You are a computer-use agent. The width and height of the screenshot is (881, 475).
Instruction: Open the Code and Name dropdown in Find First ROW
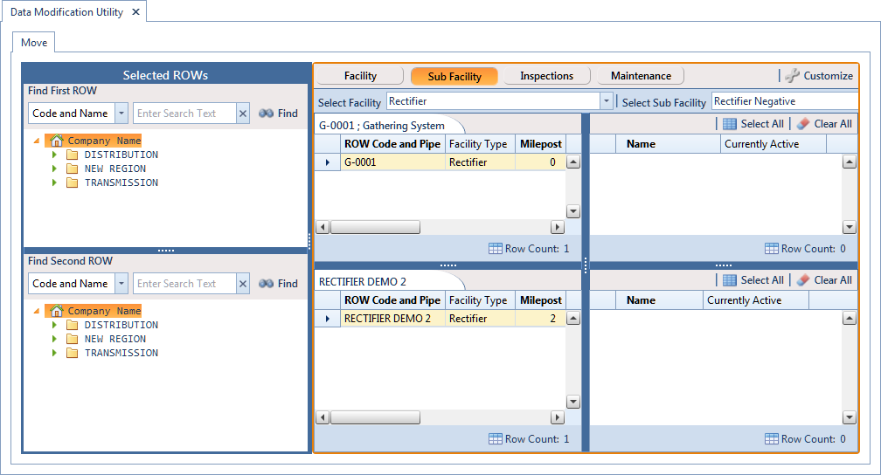(121, 114)
